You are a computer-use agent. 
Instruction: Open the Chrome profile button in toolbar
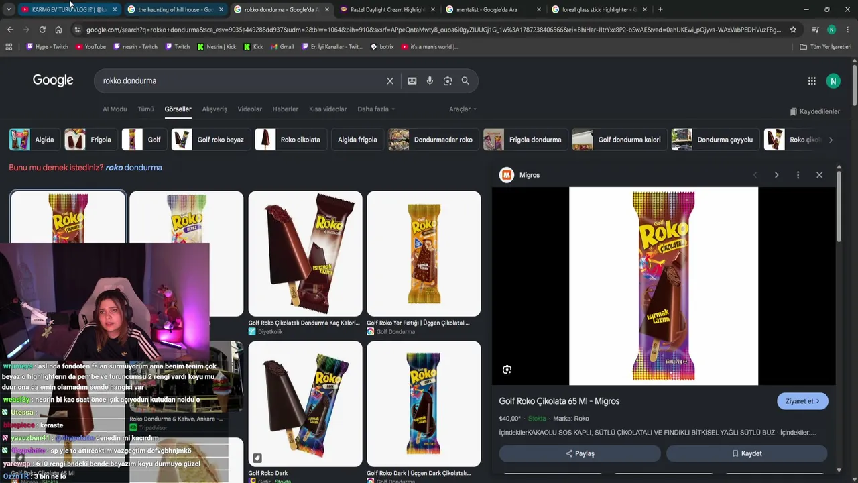coord(831,30)
